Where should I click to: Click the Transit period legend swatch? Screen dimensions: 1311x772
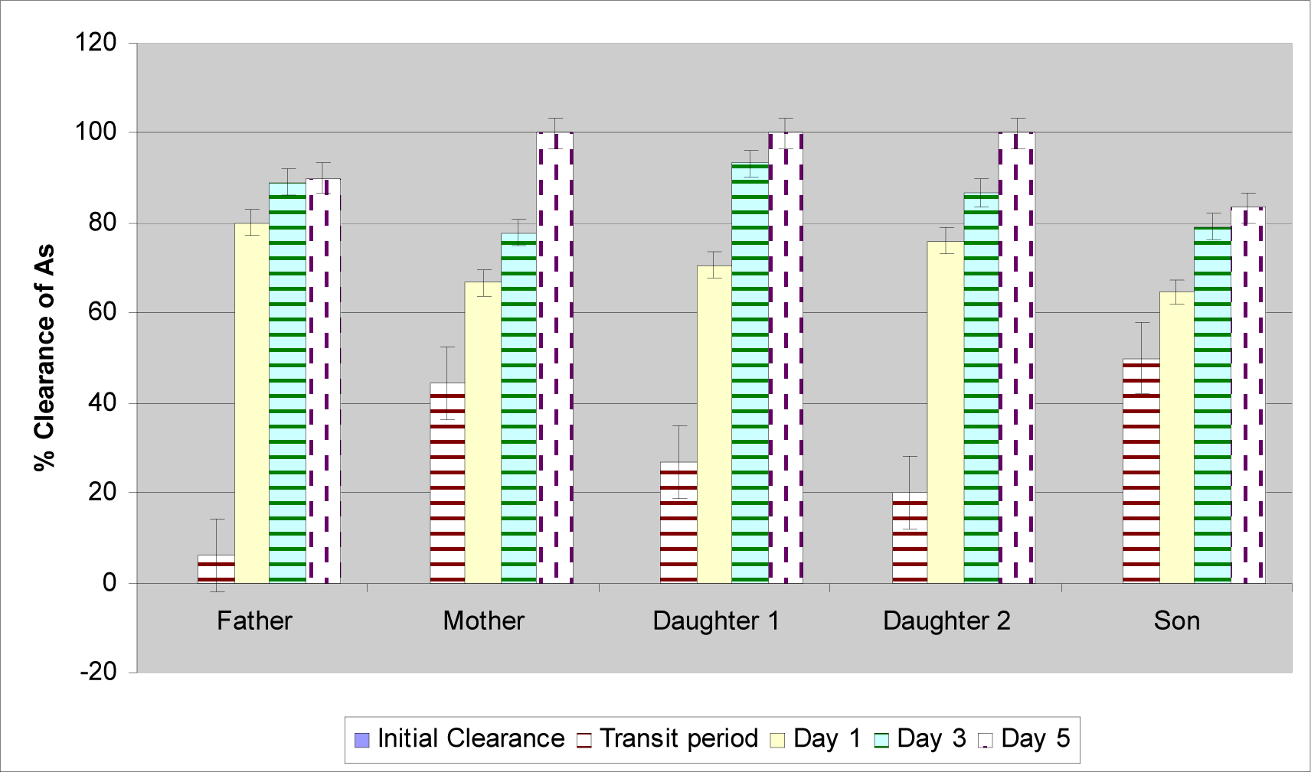584,740
